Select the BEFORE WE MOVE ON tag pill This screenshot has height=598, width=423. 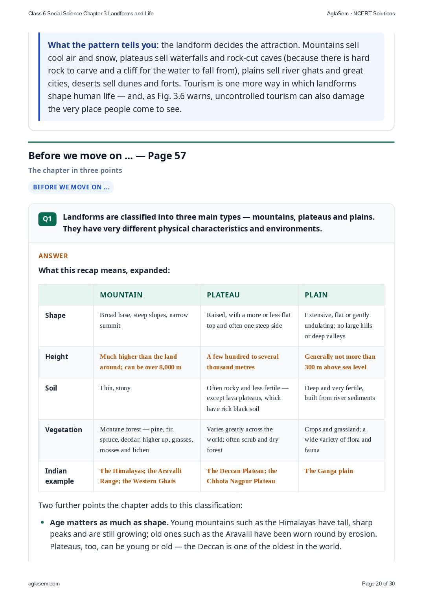pyautogui.click(x=71, y=187)
